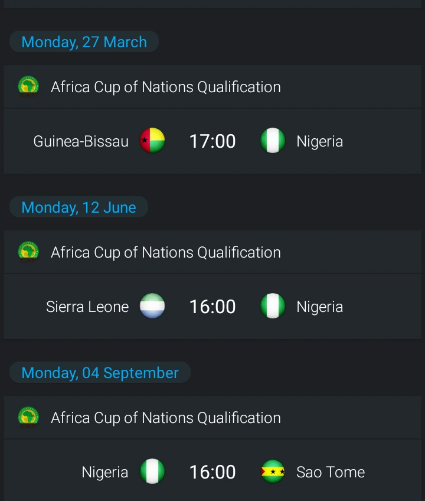
Task: Select the Monday, 12 June date label
Action: 79,207
